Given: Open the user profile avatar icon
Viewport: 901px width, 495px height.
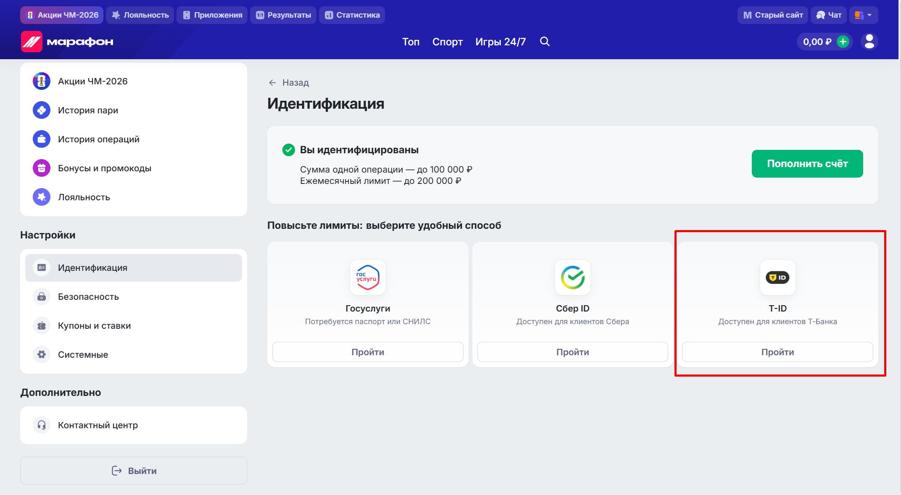Looking at the screenshot, I should [869, 42].
